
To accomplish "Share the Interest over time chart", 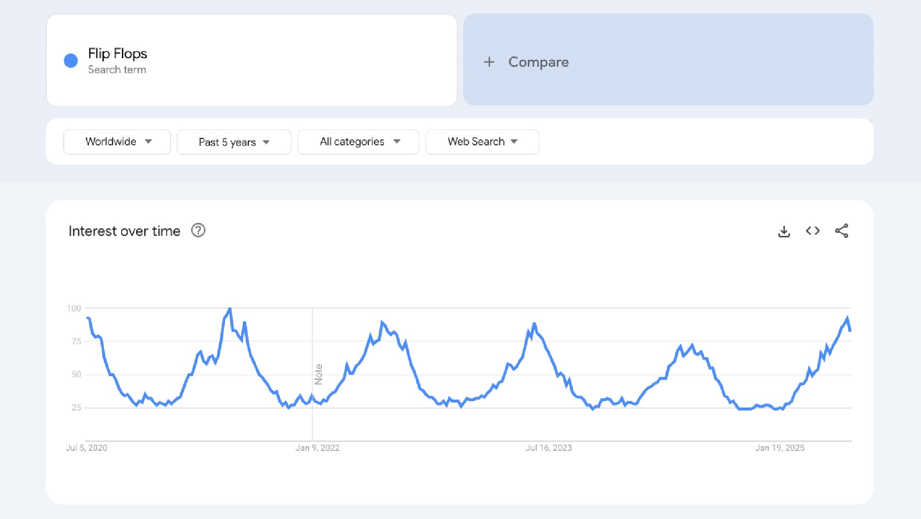I will pos(841,231).
